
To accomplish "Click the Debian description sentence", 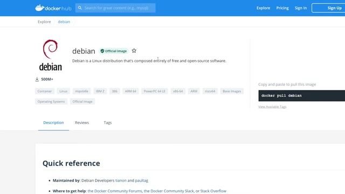I will point(149,61).
